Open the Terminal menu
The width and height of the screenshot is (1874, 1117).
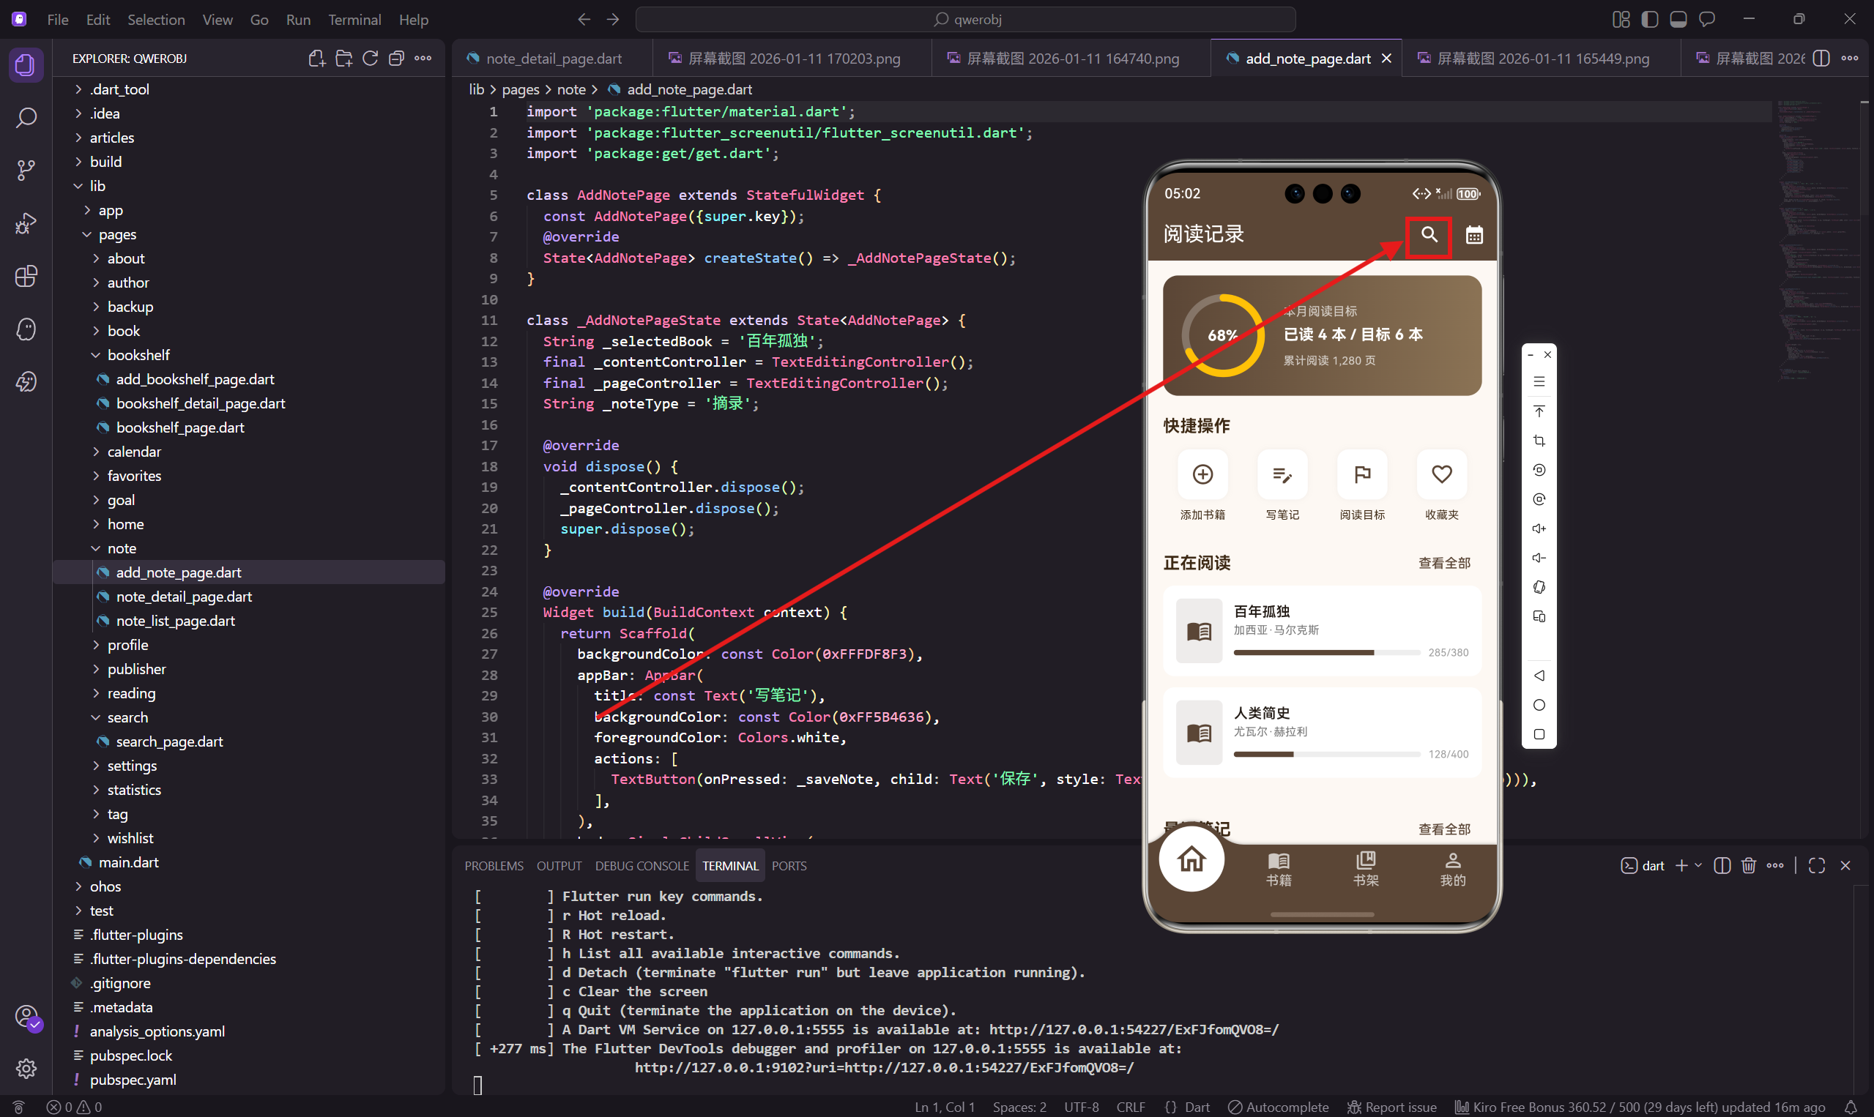pyautogui.click(x=354, y=20)
